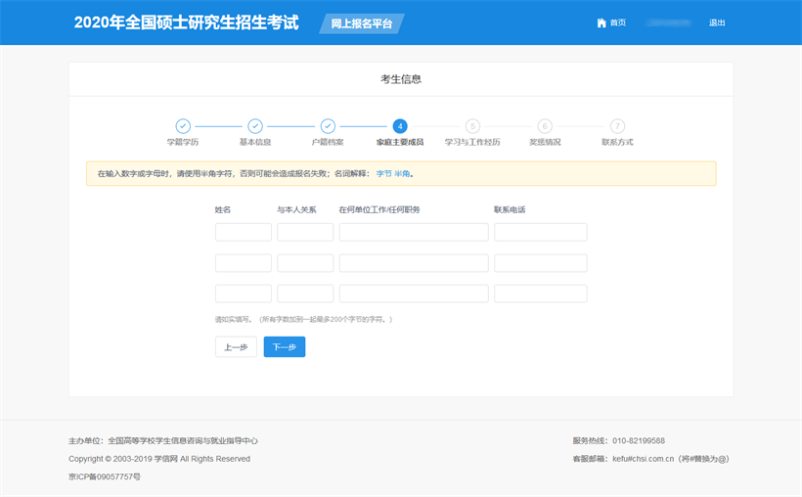Viewport: 802px width, 497px height.
Task: Click step 1 学籍学历 checkmark circle
Action: pyautogui.click(x=183, y=125)
